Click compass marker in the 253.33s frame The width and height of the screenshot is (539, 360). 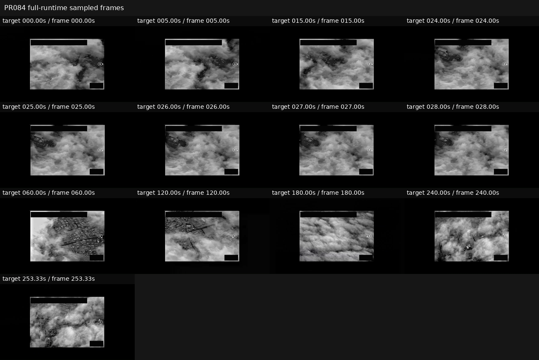pyautogui.click(x=100, y=322)
